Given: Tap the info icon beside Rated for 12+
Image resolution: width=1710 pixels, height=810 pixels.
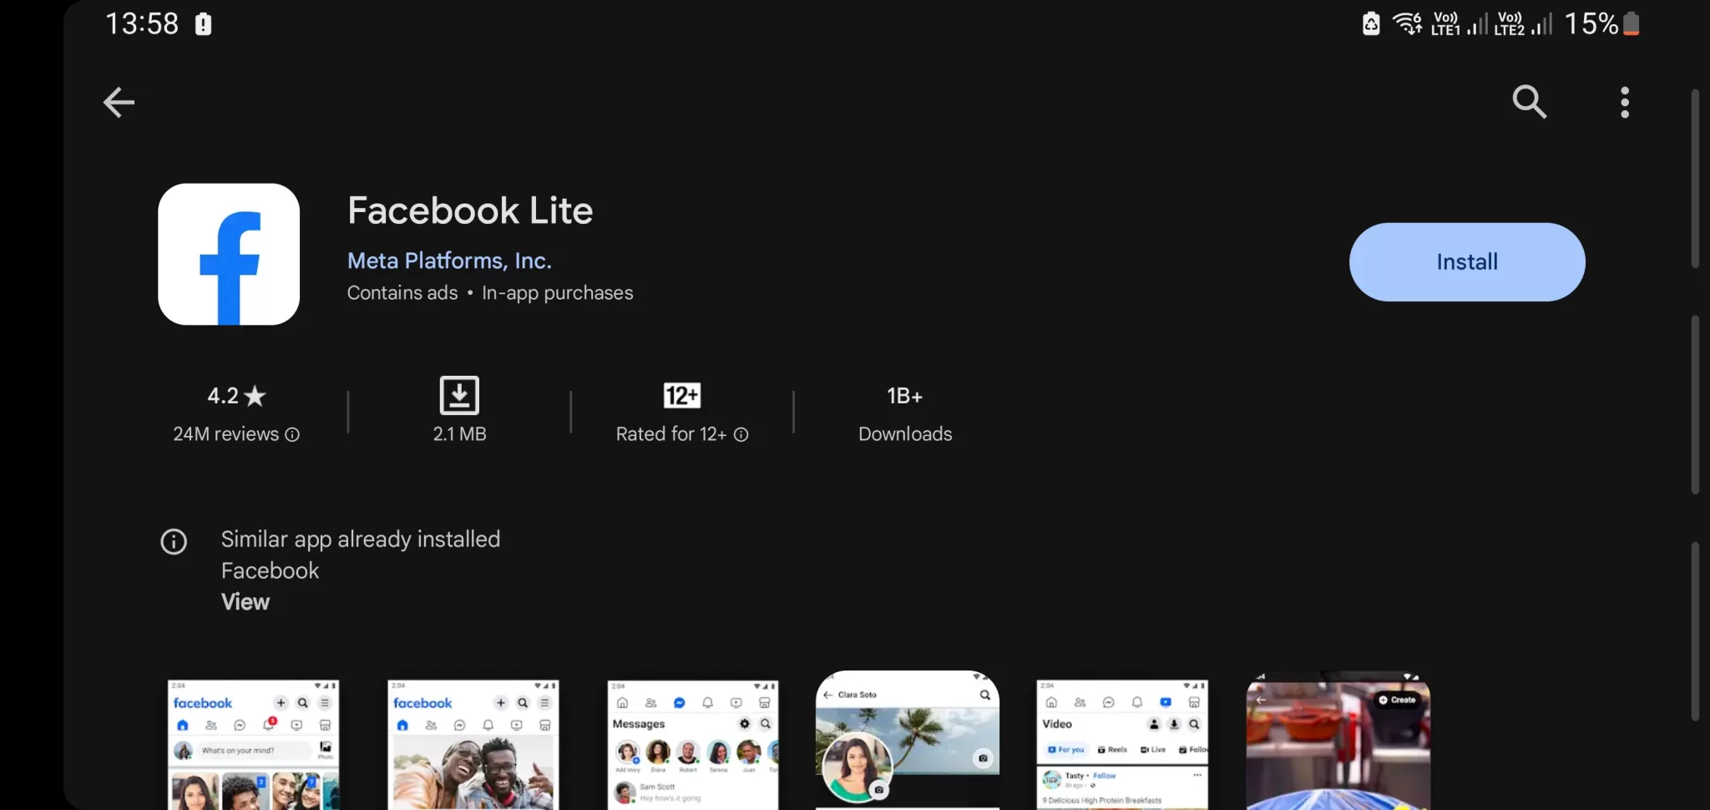Looking at the screenshot, I should coord(741,434).
